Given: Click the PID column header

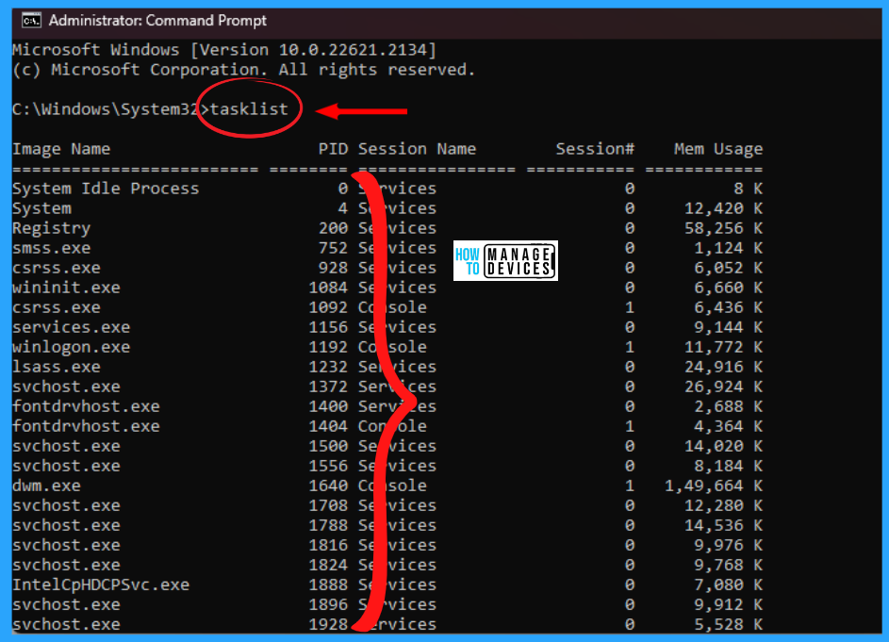Looking at the screenshot, I should 333,149.
